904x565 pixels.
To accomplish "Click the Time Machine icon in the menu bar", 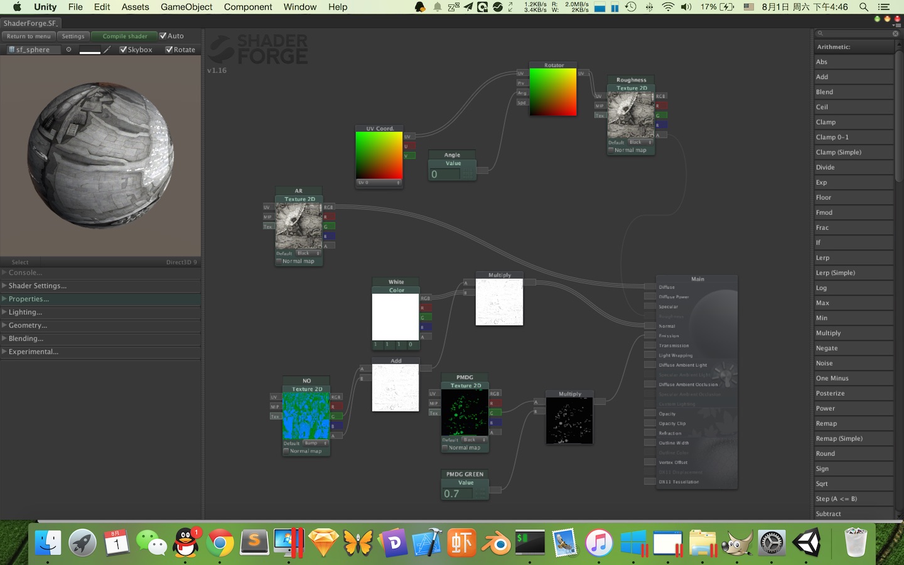I will [x=631, y=7].
